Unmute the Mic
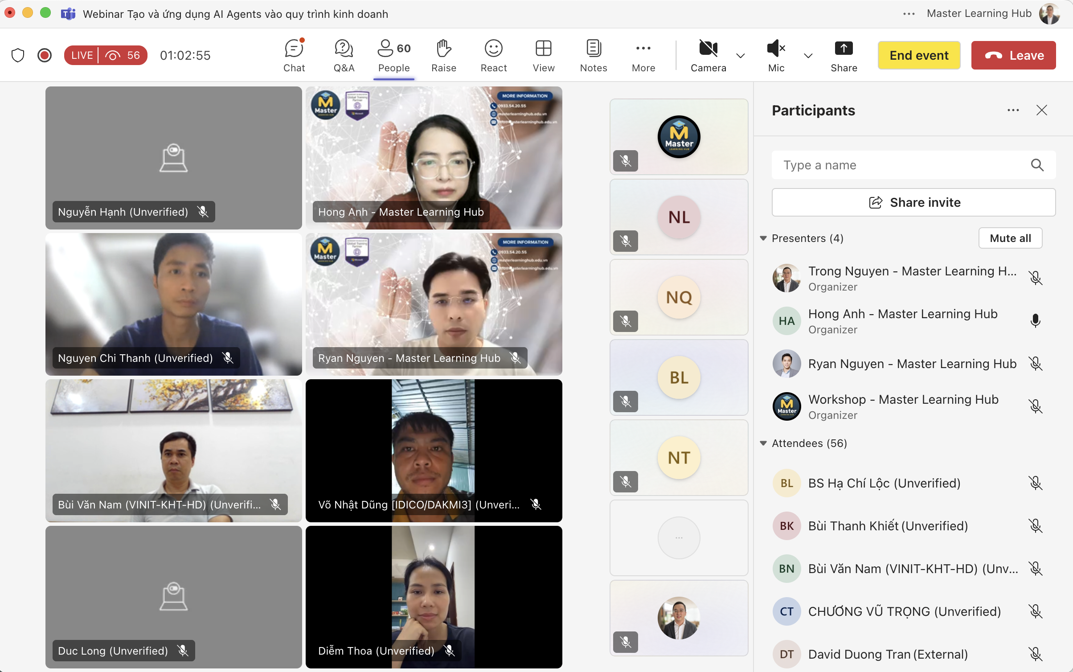This screenshot has width=1073, height=672. click(x=776, y=56)
